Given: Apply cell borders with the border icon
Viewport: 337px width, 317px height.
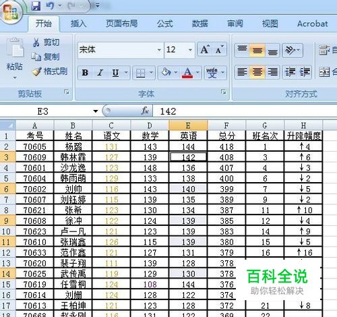Looking at the screenshot, I should 141,73.
